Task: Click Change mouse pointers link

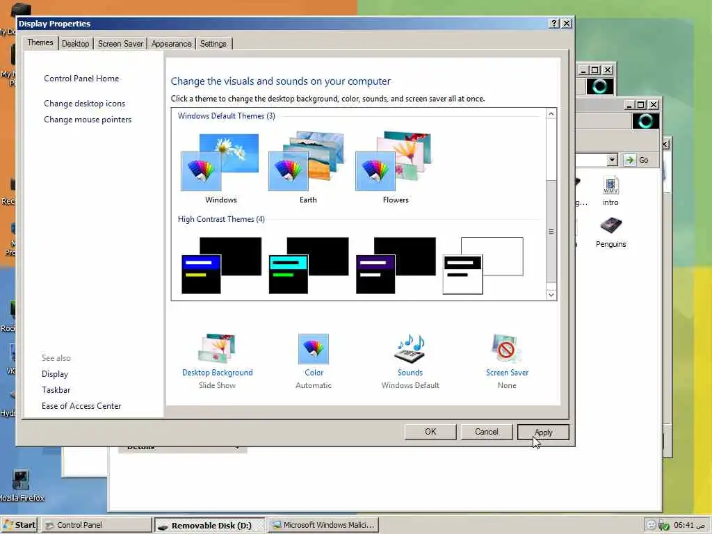Action: point(88,120)
